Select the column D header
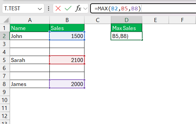 [x=127, y=20]
